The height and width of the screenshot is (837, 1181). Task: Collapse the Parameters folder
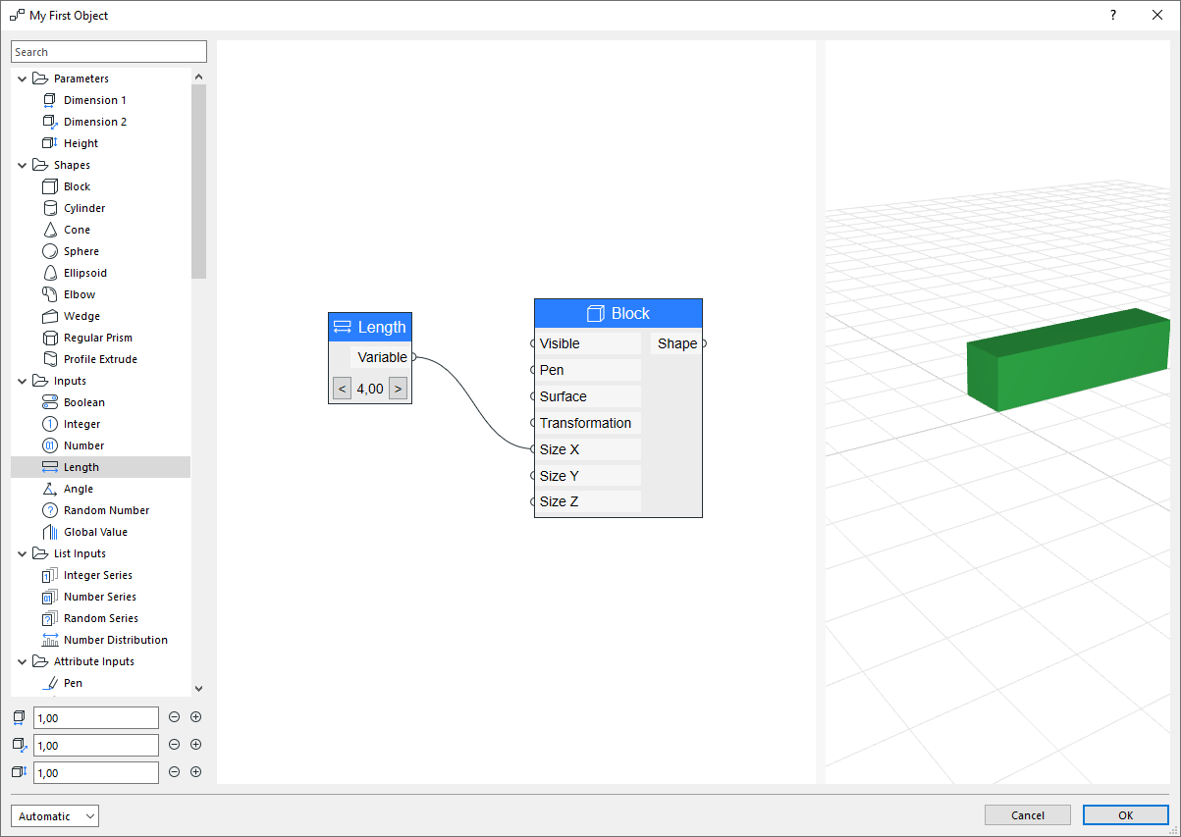(23, 78)
